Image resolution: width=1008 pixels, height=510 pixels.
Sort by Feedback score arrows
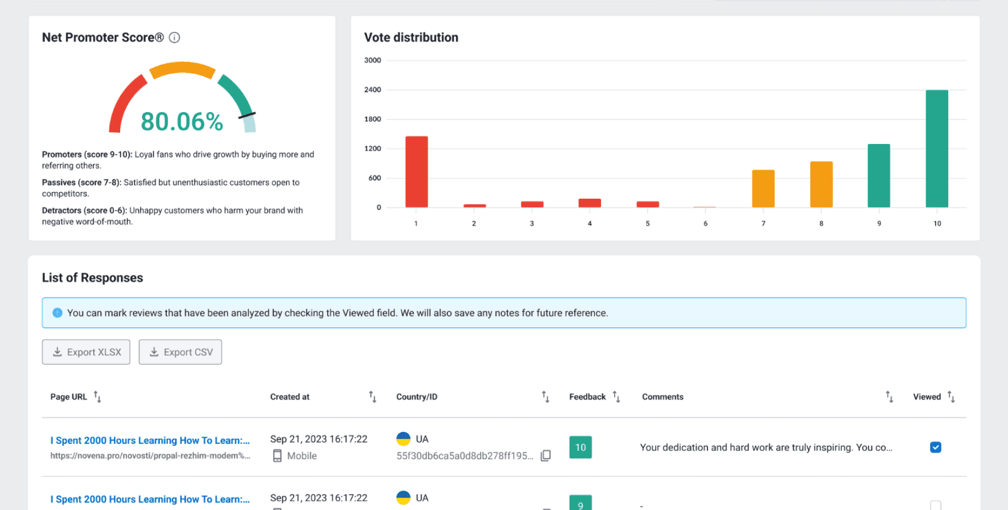(616, 397)
